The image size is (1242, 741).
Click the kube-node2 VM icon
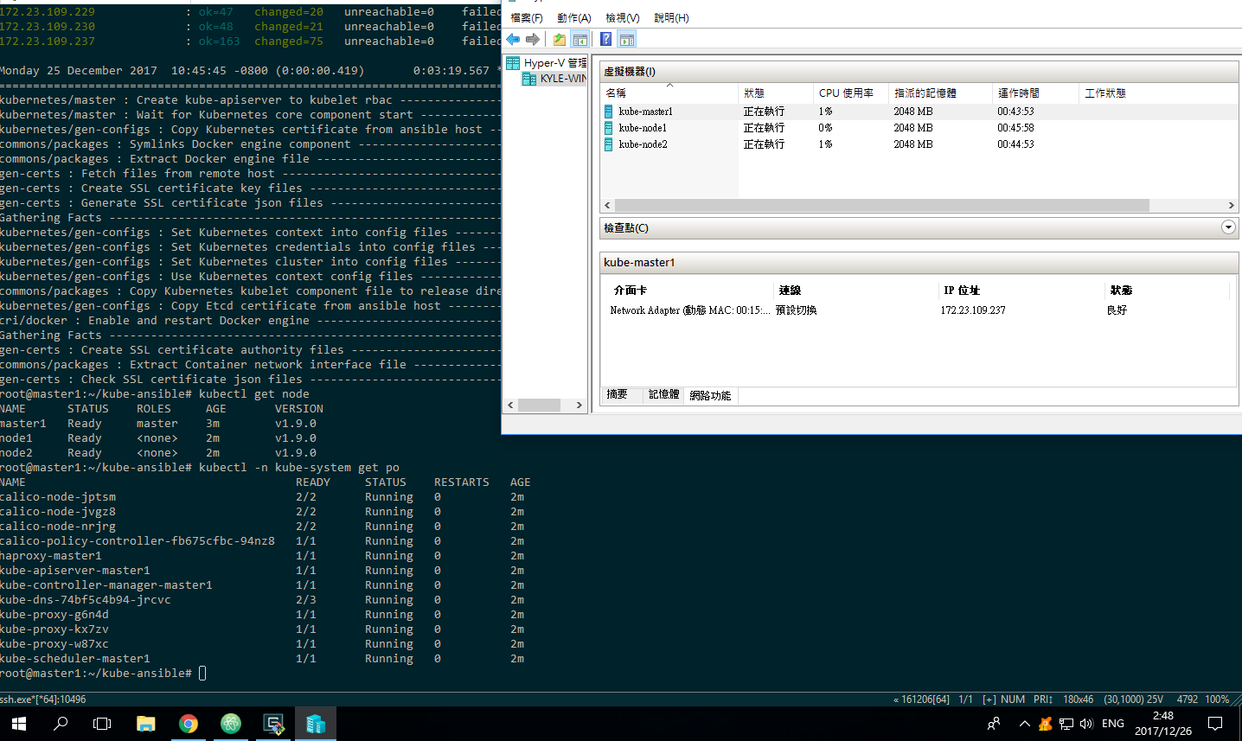[x=609, y=144]
